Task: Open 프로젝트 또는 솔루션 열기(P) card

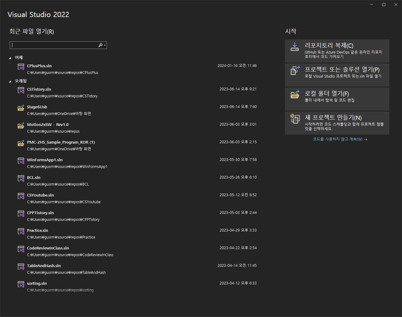Action: pyautogui.click(x=337, y=75)
